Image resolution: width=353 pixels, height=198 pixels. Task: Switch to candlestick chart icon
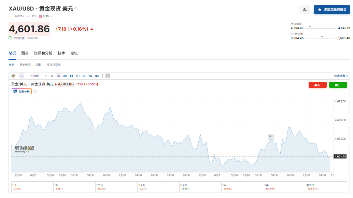[x=14, y=76]
